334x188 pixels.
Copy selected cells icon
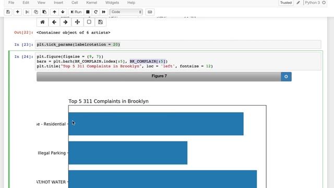(36, 12)
